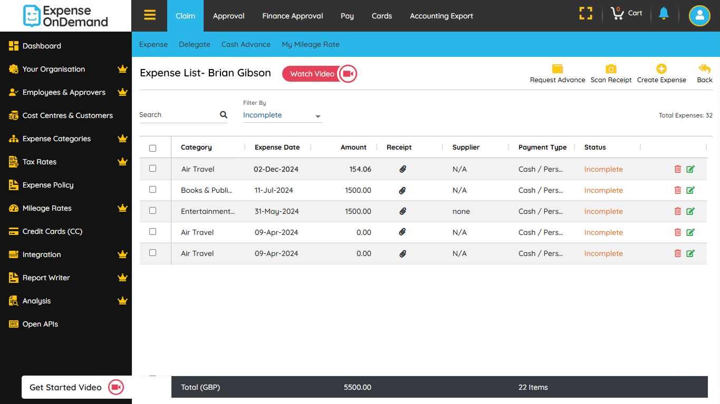Viewport: 720px width, 404px height.
Task: Edit the Books & Publi... expense
Action: click(x=690, y=190)
